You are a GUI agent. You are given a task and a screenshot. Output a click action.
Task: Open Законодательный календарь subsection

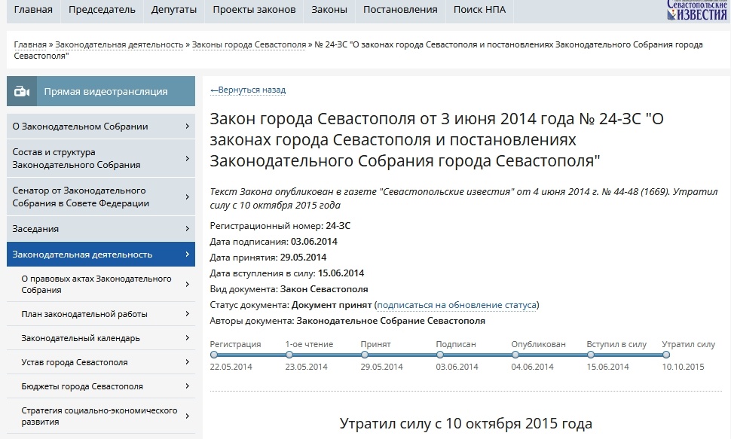(101, 338)
